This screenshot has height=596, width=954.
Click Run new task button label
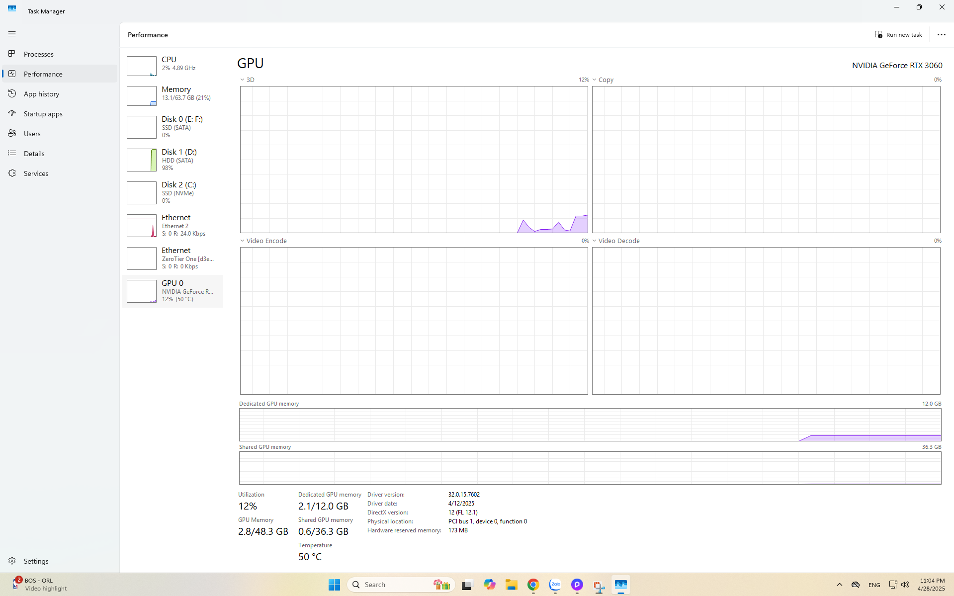tap(904, 35)
